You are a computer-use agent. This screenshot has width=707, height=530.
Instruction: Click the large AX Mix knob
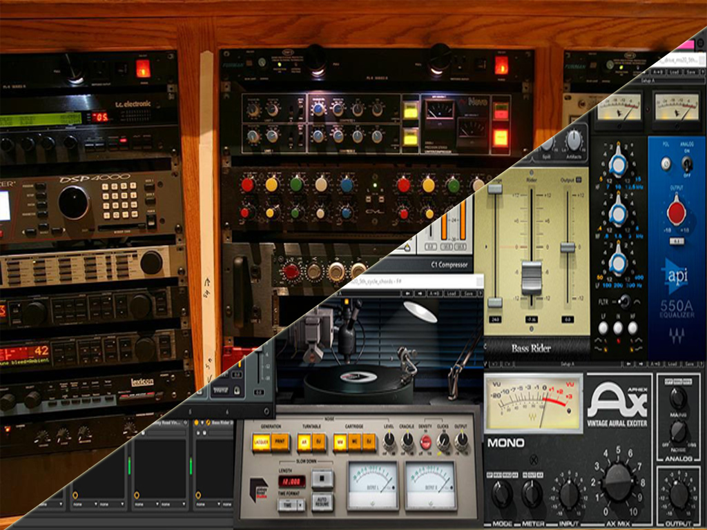[x=617, y=482]
